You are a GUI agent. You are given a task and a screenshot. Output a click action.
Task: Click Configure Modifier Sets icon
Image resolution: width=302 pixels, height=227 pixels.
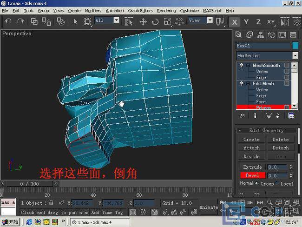tap(291, 115)
